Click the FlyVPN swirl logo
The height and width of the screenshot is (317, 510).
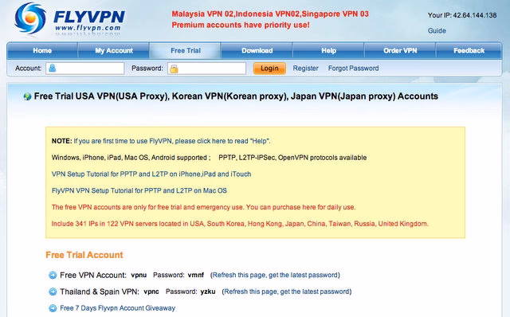pos(30,18)
